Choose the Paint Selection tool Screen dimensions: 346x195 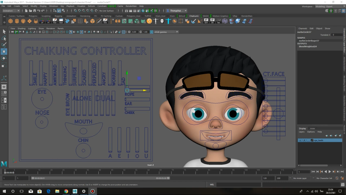[4, 45]
